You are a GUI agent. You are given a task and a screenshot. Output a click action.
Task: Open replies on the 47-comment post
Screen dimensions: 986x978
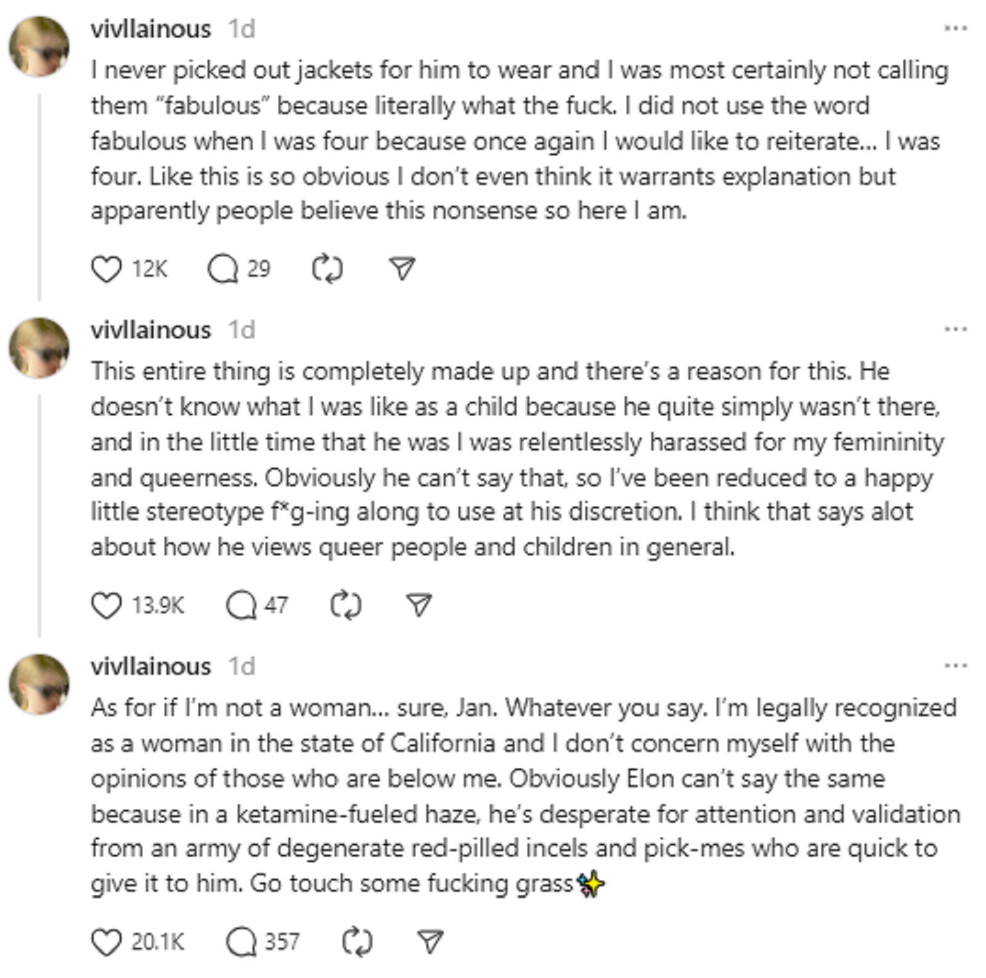click(x=240, y=605)
